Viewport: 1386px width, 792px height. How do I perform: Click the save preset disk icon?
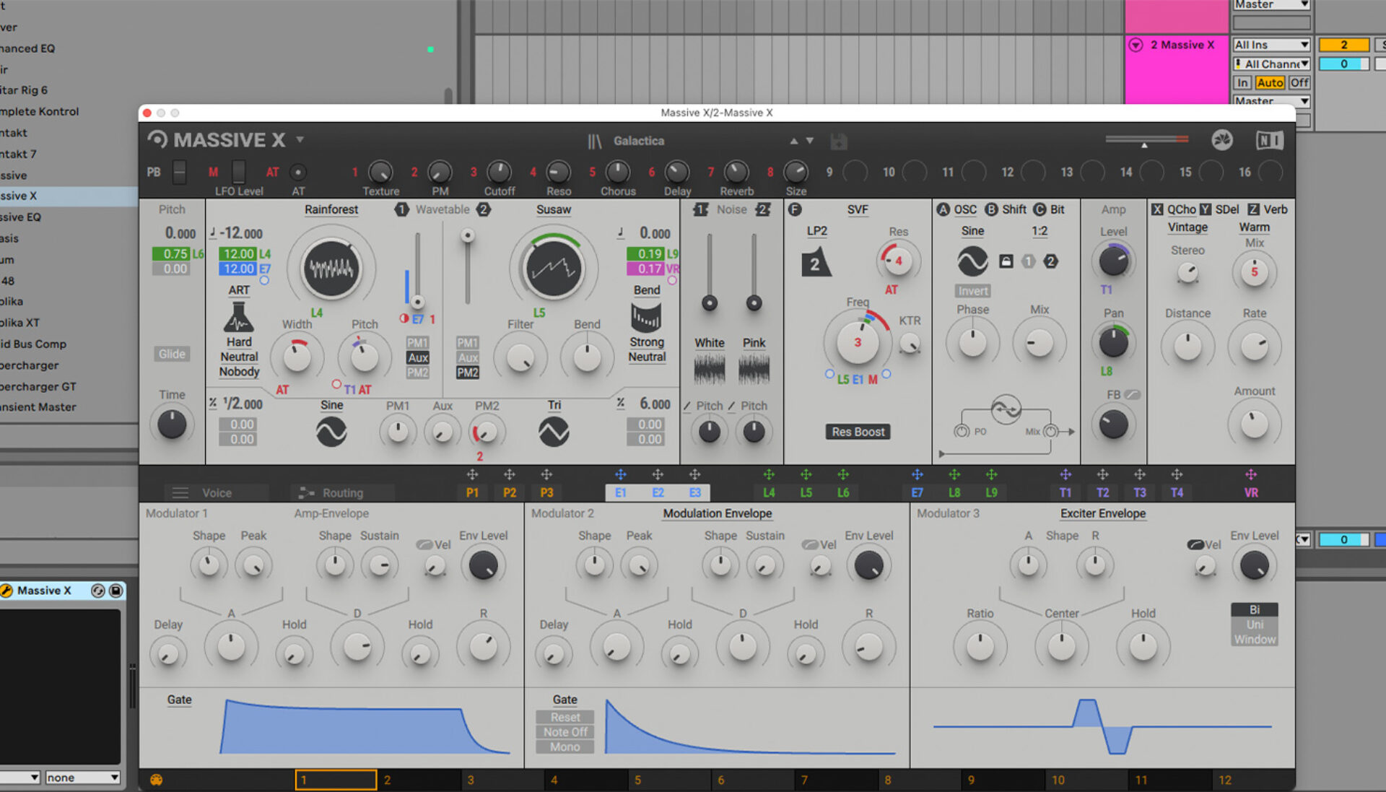point(837,141)
